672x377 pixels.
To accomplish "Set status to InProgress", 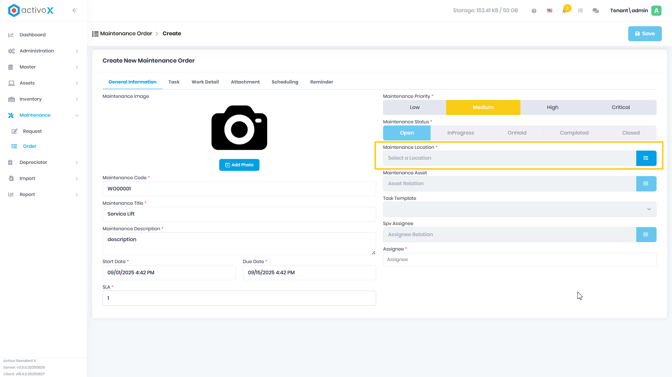I will point(460,133).
